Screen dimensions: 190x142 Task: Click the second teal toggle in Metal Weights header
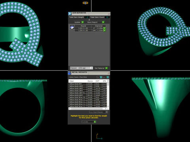[108, 77]
